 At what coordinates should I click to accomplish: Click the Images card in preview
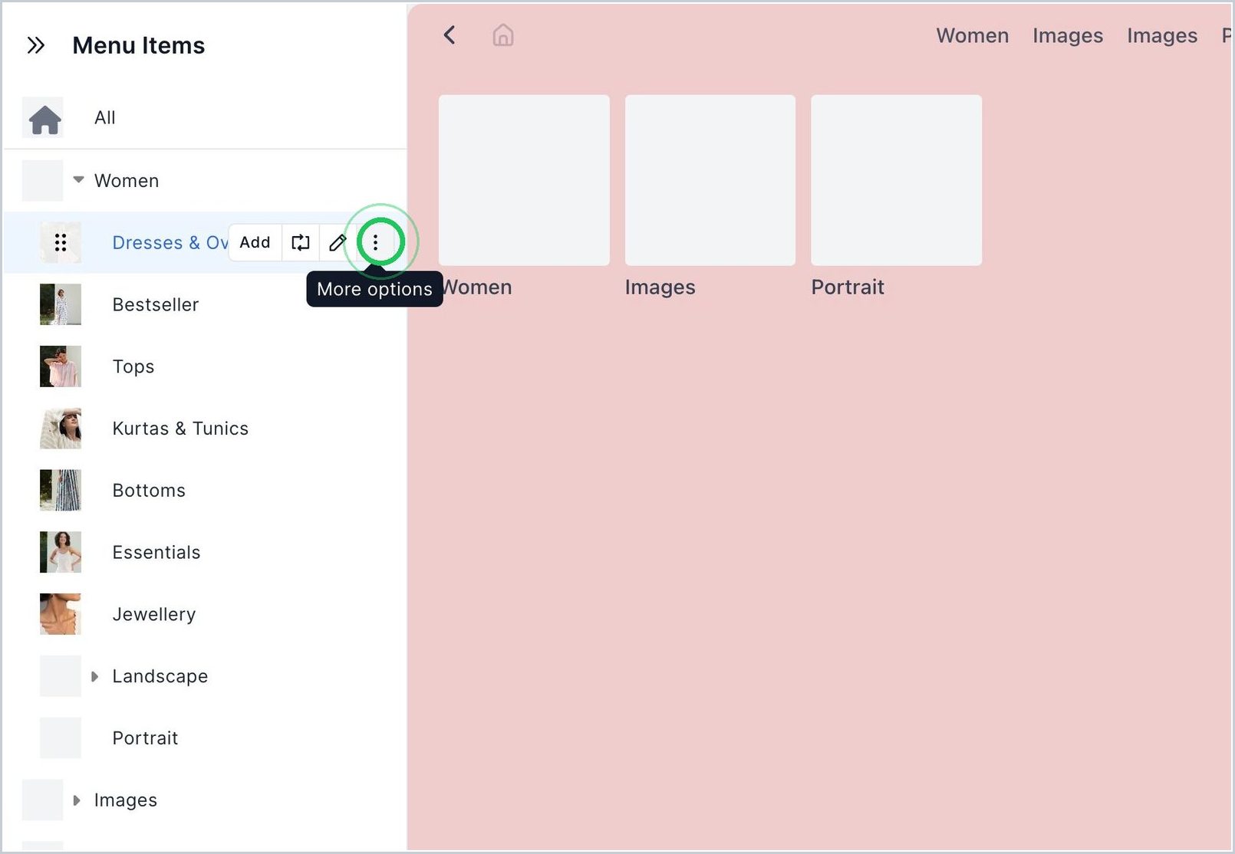pos(710,180)
